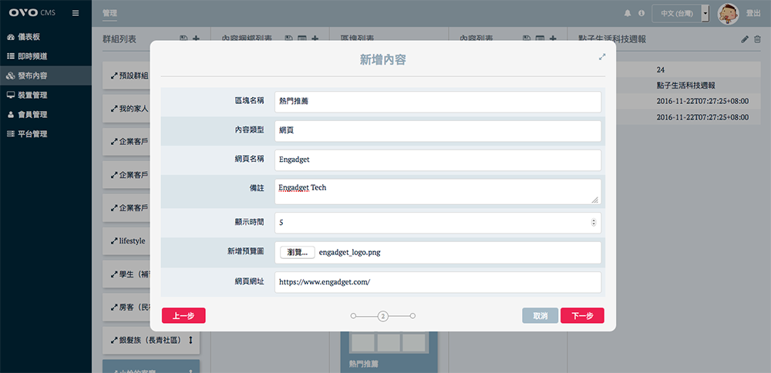Select the 管理 tab
Viewport: 771px width, 373px height.
110,13
